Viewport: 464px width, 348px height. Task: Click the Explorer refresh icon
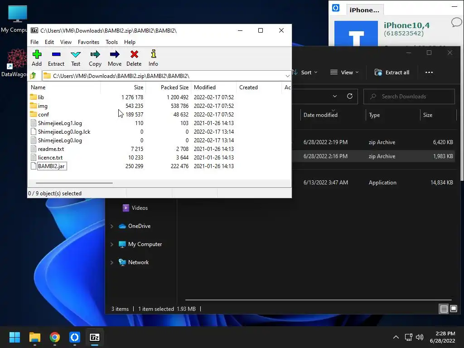tap(350, 97)
